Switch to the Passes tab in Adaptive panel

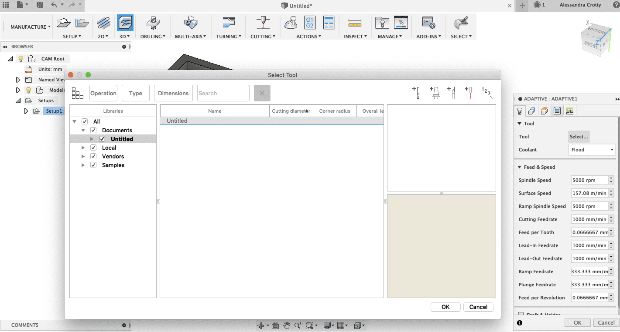coord(557,111)
